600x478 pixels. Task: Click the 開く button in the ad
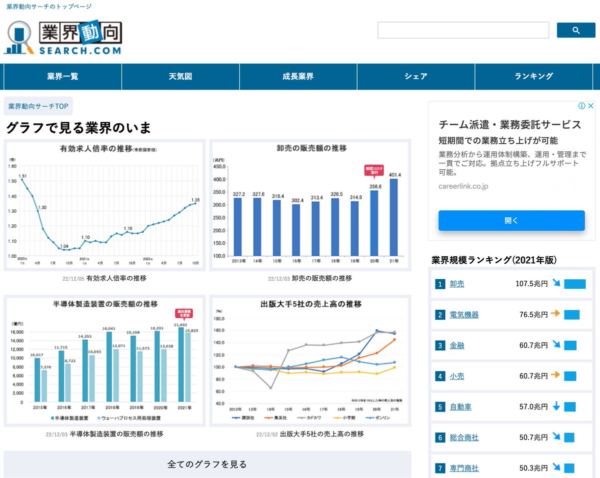[x=511, y=220]
